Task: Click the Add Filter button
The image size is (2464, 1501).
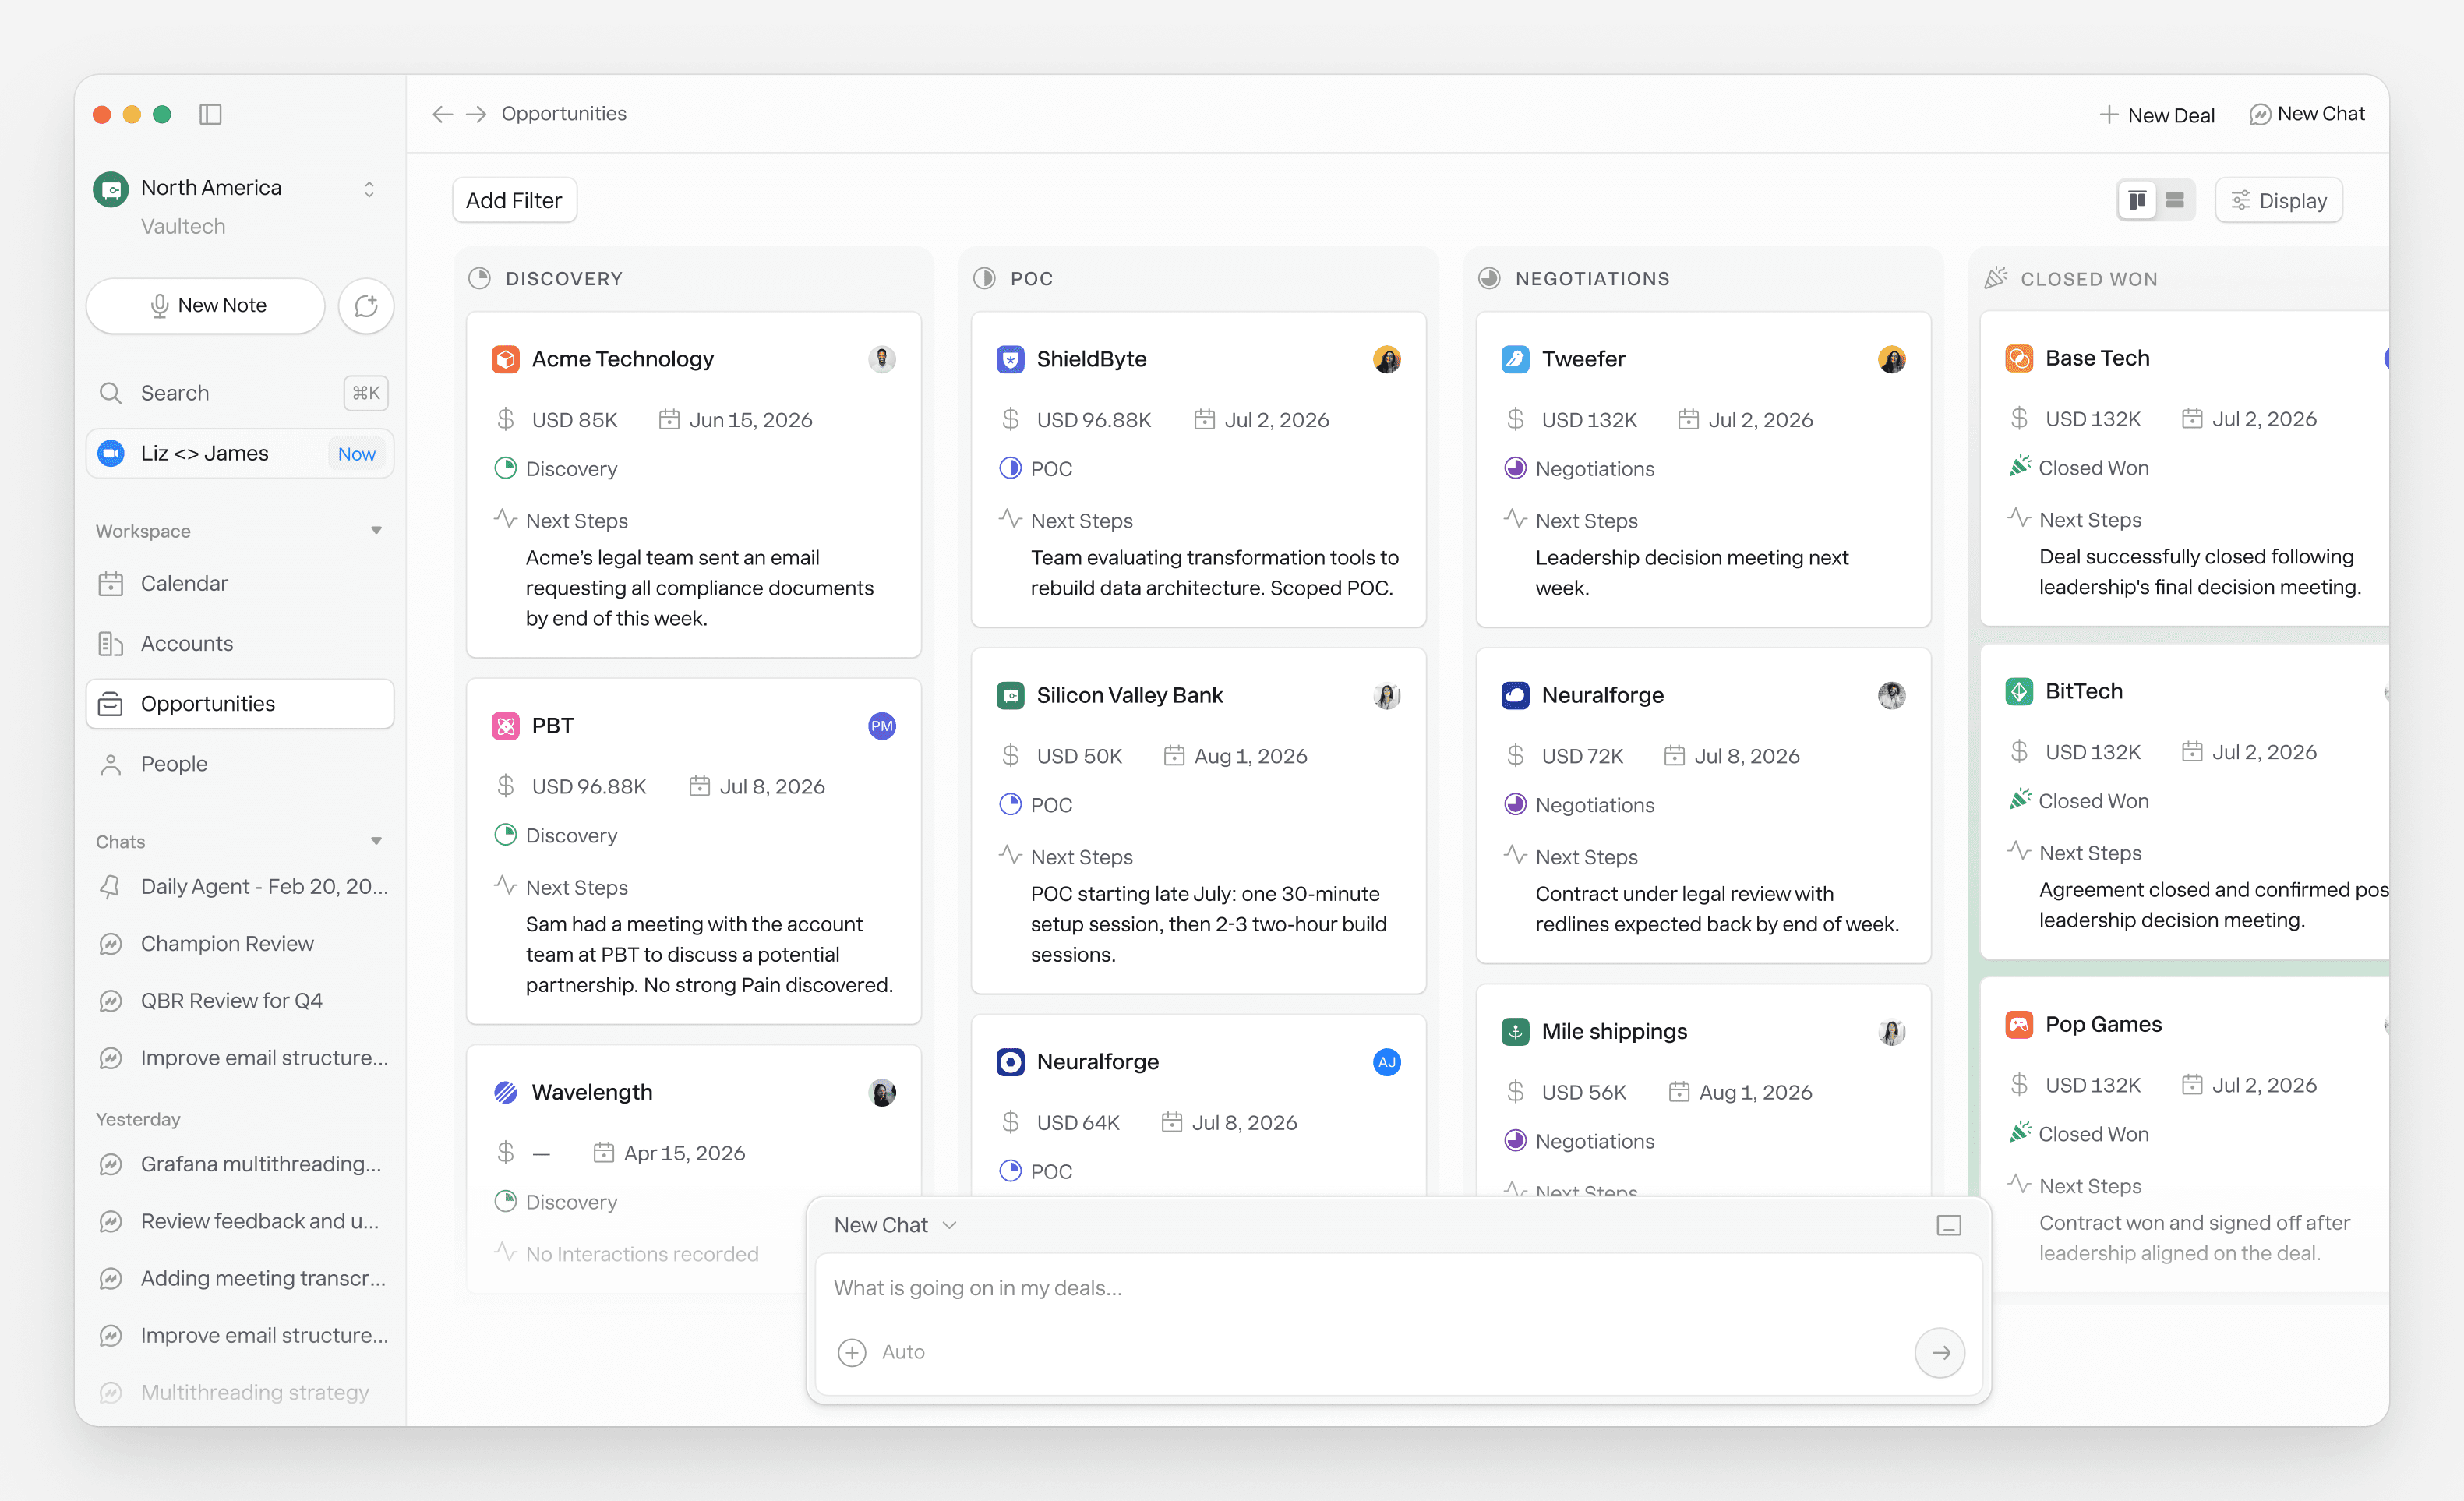Action: point(514,201)
